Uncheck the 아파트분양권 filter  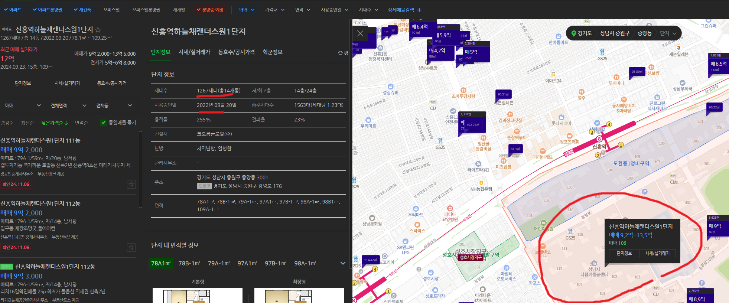coord(48,10)
